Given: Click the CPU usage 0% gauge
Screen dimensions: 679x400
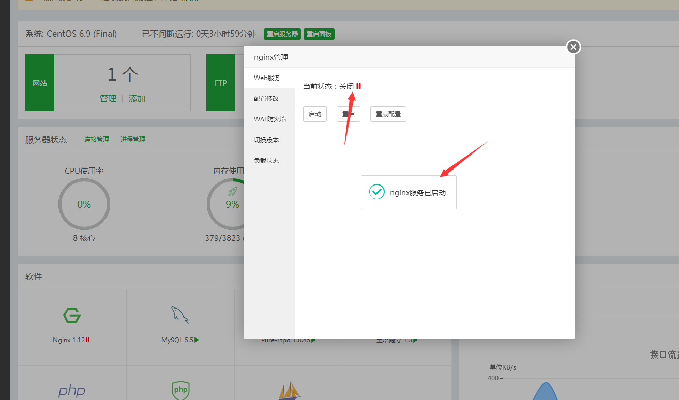Looking at the screenshot, I should [84, 204].
